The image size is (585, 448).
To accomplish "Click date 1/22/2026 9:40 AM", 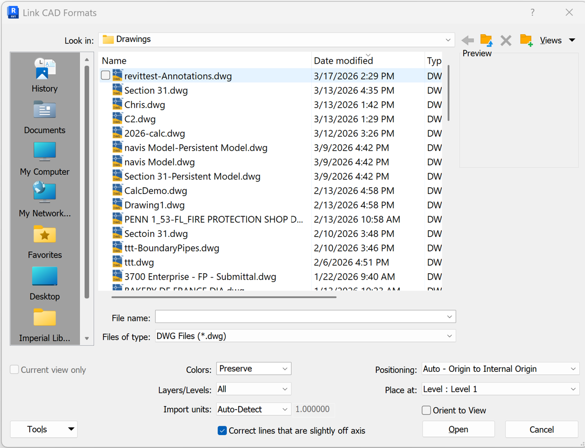I will [355, 277].
